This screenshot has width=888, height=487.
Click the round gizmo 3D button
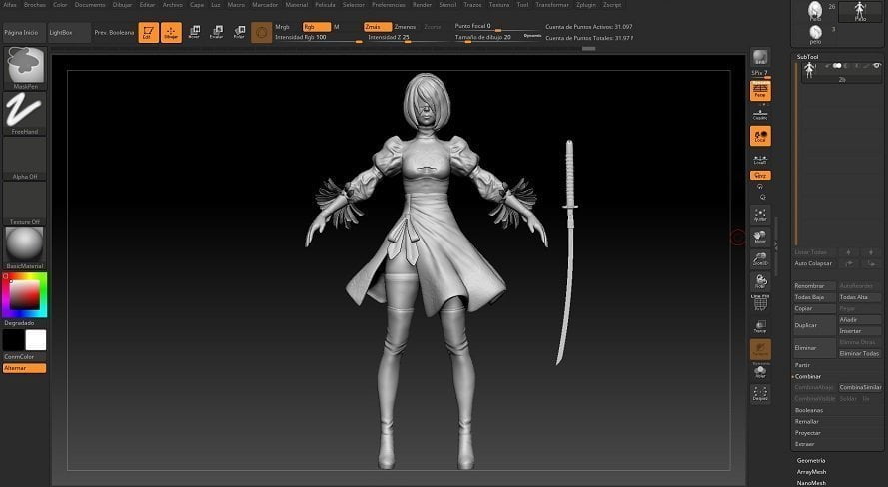[x=261, y=33]
